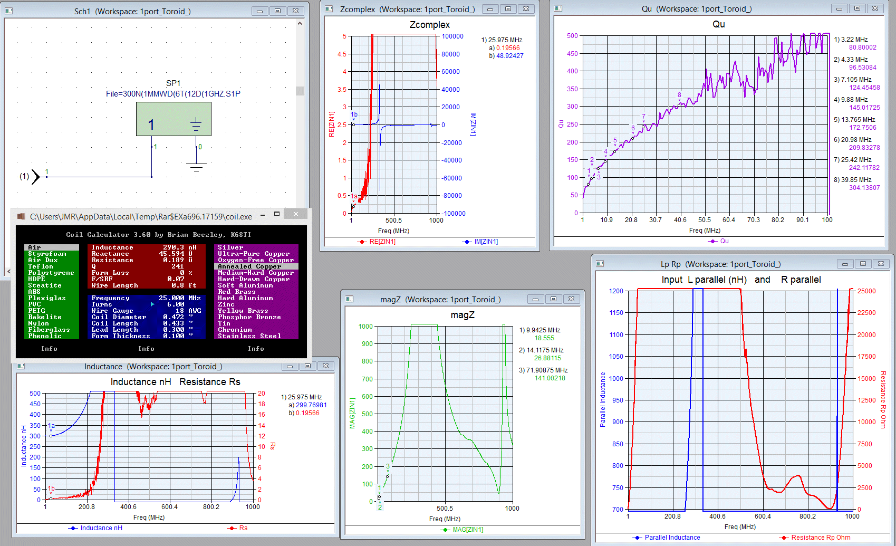Click the Zcomplex window title icon
The width and height of the screenshot is (896, 546).
tap(329, 9)
